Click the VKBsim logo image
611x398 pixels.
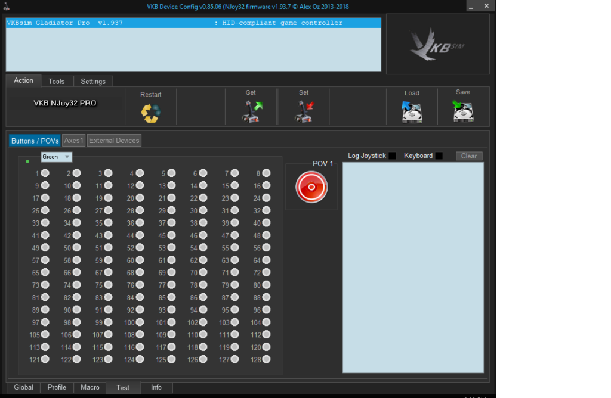(x=437, y=45)
